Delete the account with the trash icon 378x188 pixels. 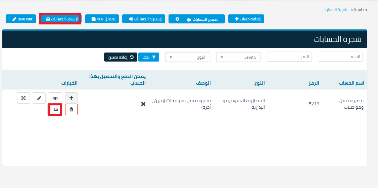pos(71,109)
